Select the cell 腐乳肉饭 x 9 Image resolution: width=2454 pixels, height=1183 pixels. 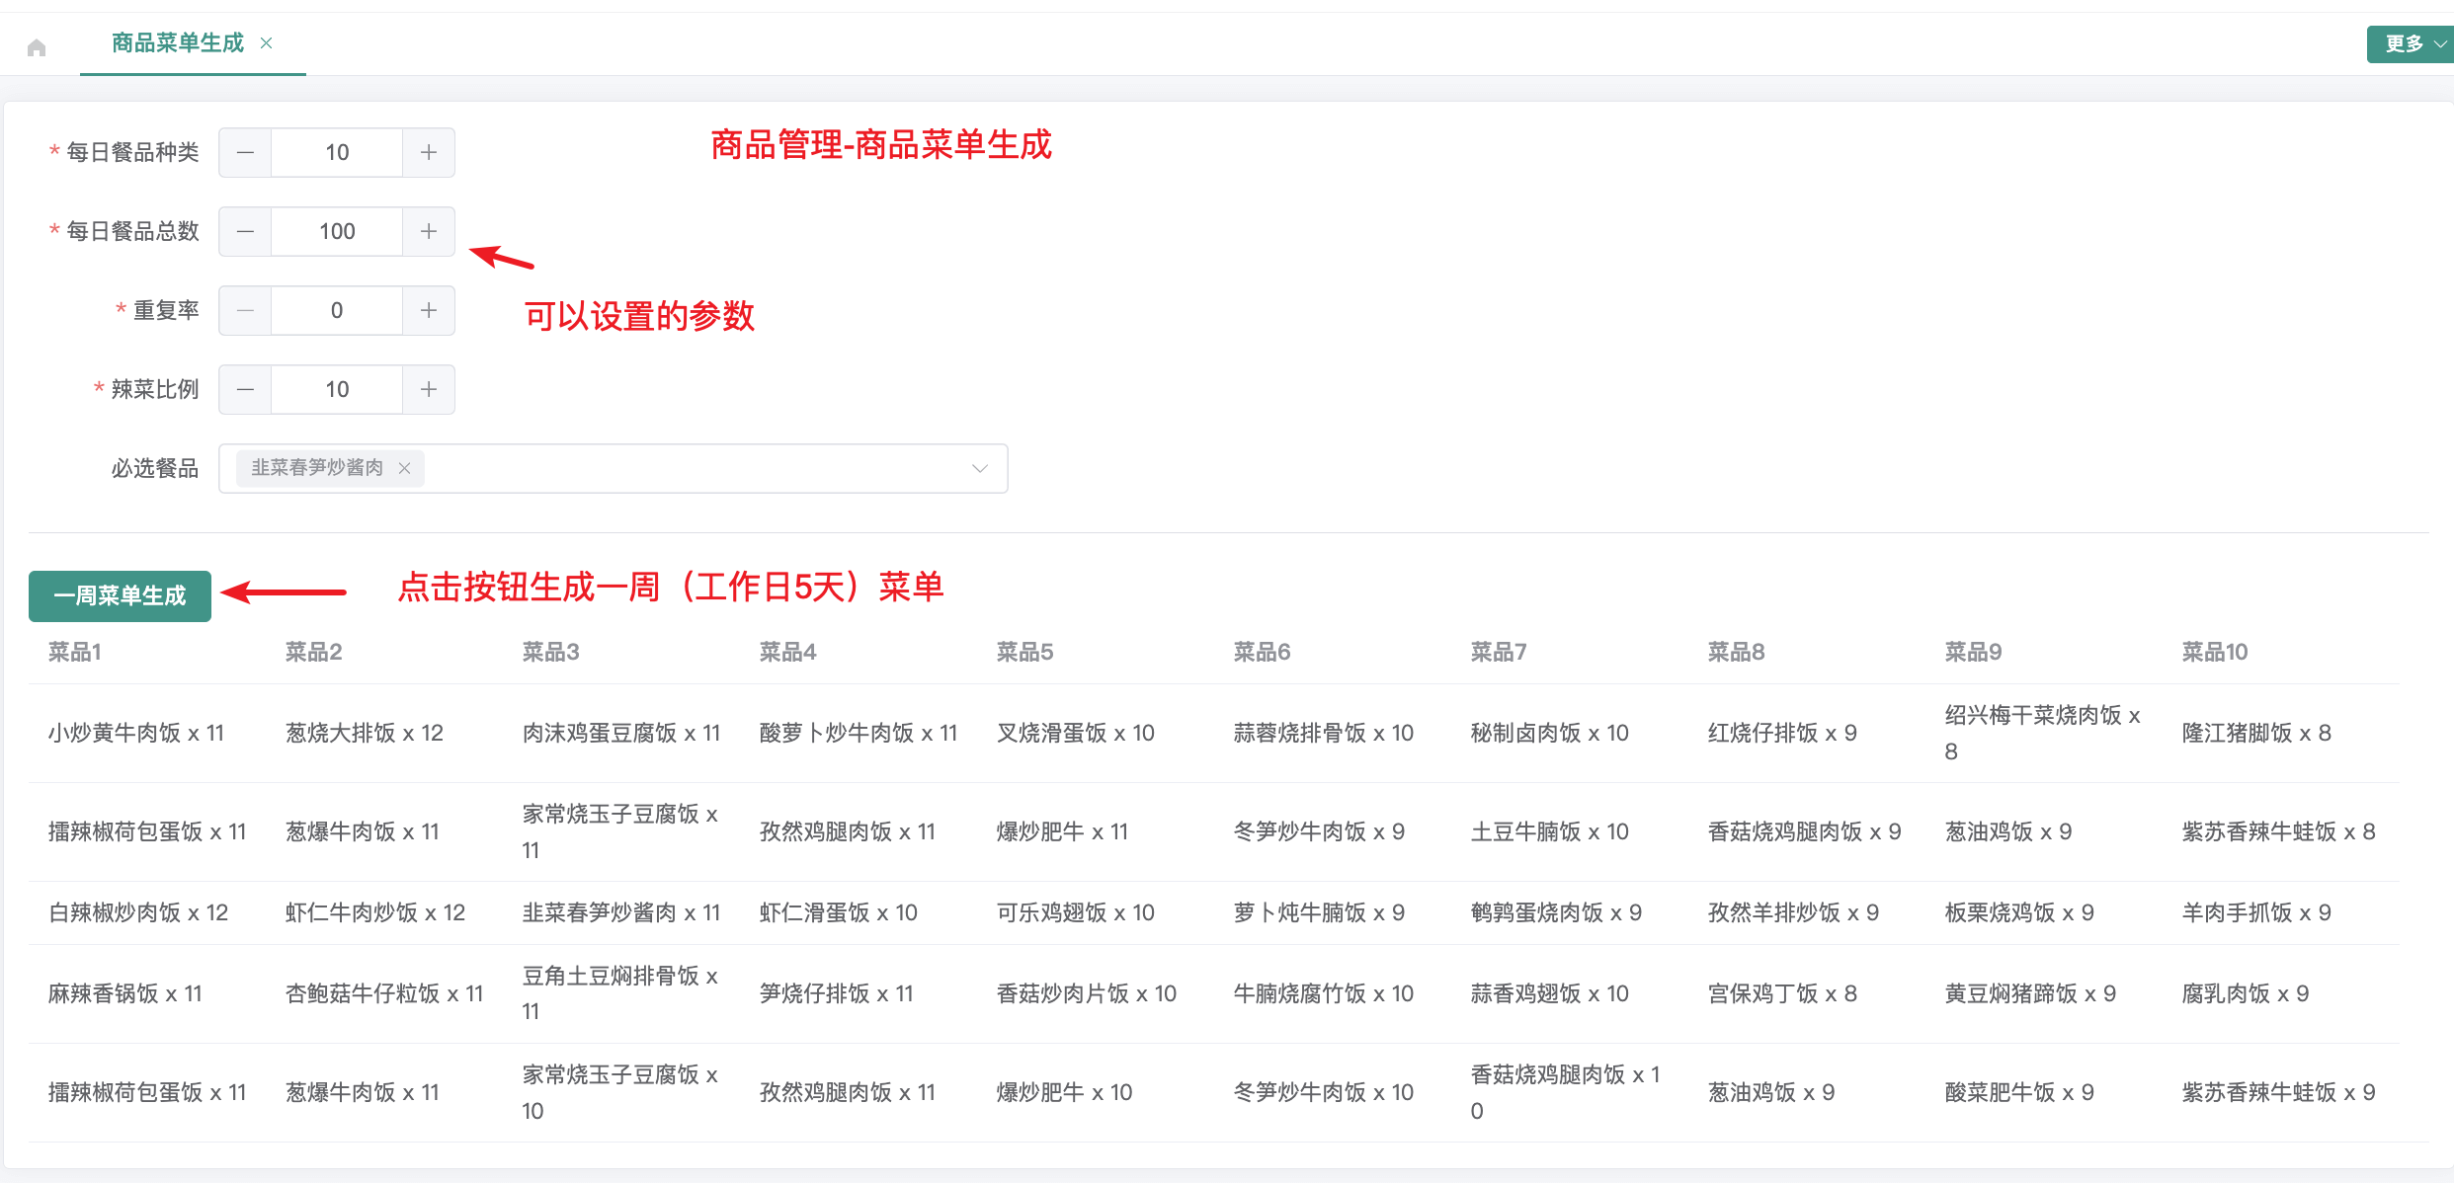(x=2246, y=993)
